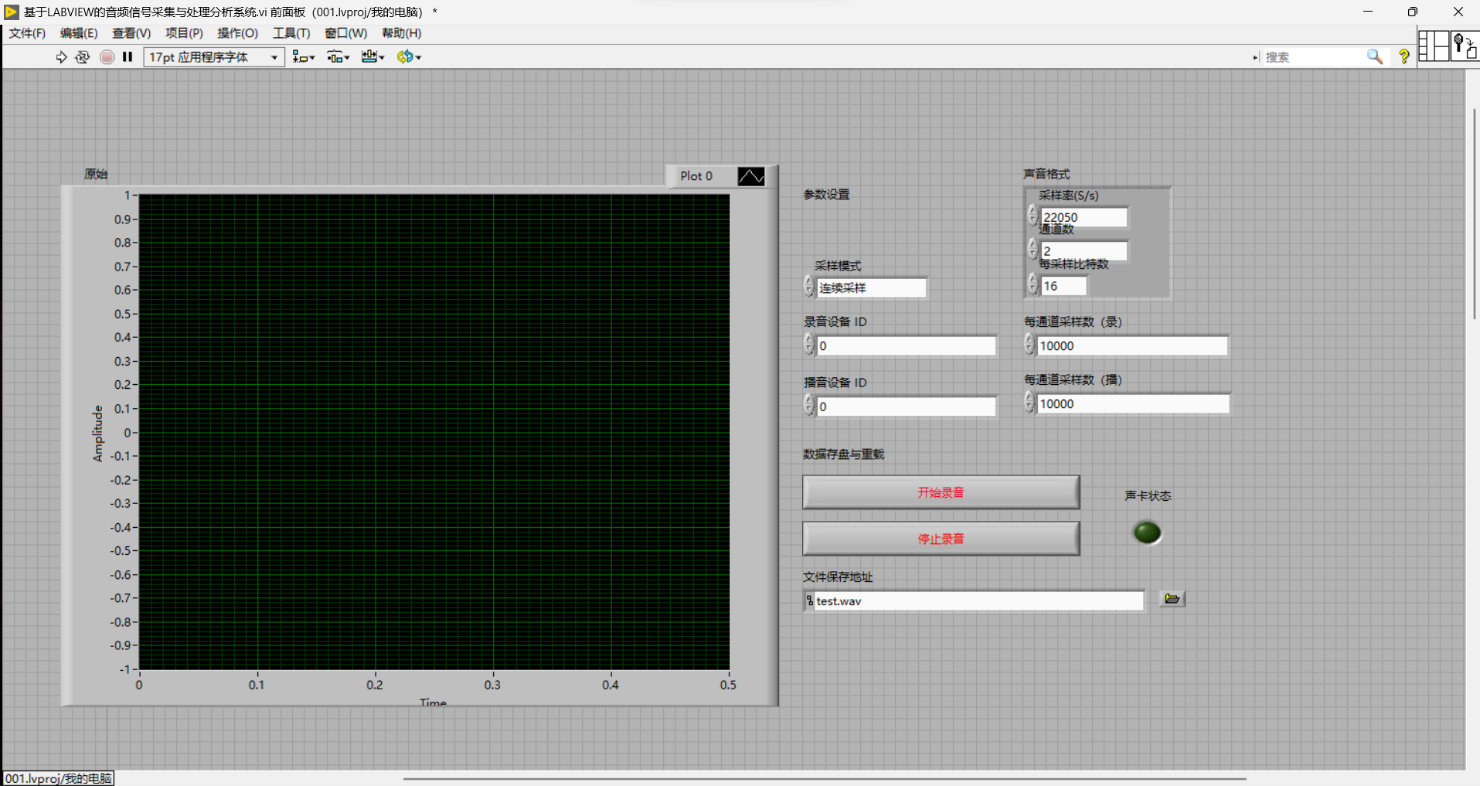This screenshot has width=1480, height=786.
Task: Step the 每通道采样数 (录) arrows
Action: click(1029, 343)
